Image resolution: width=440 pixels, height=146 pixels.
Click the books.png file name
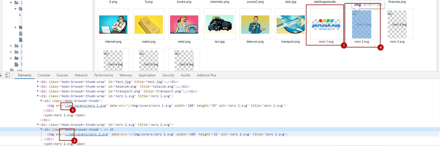pyautogui.click(x=184, y=2)
